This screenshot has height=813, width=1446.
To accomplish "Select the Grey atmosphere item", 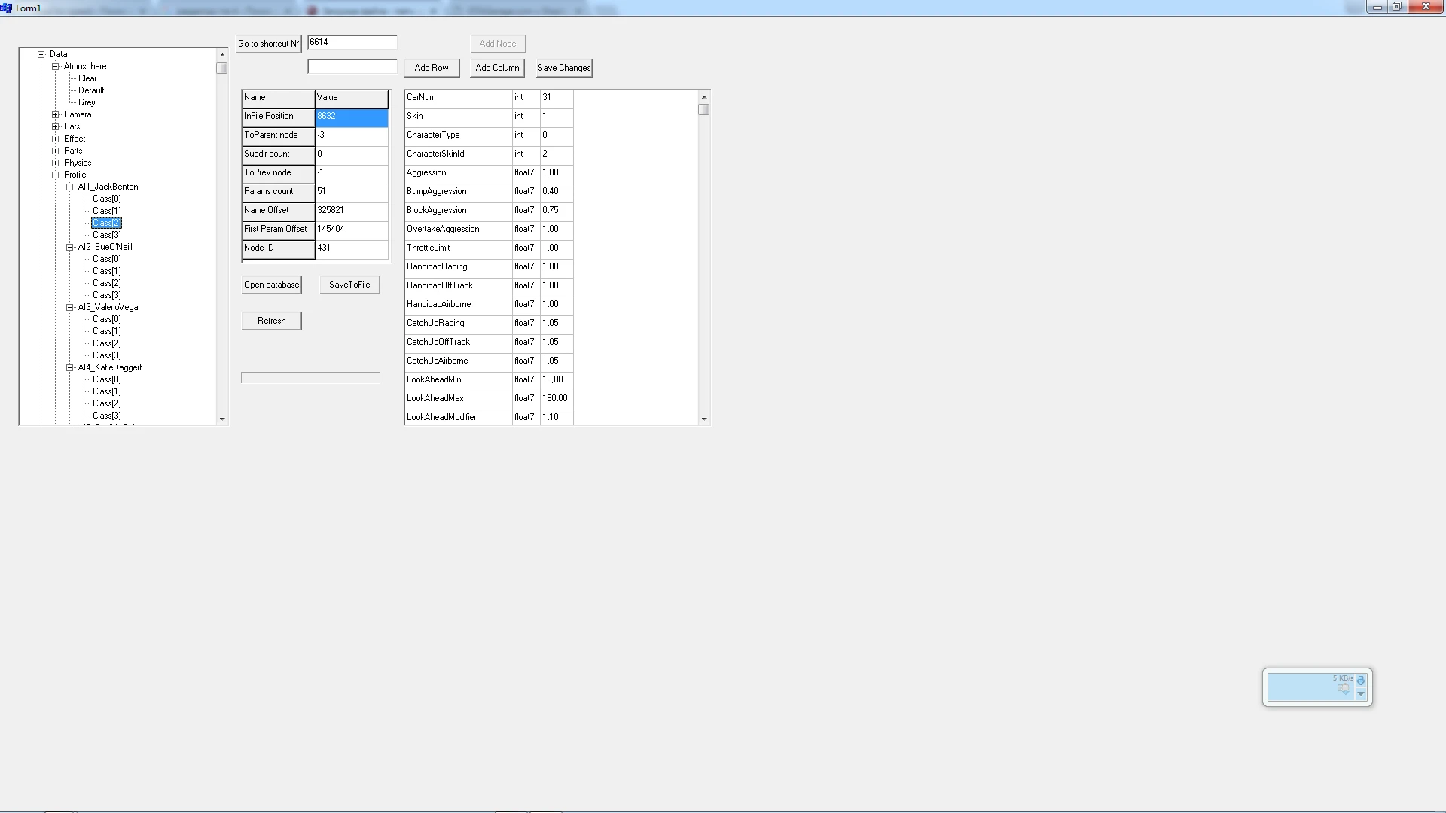I will 87,102.
